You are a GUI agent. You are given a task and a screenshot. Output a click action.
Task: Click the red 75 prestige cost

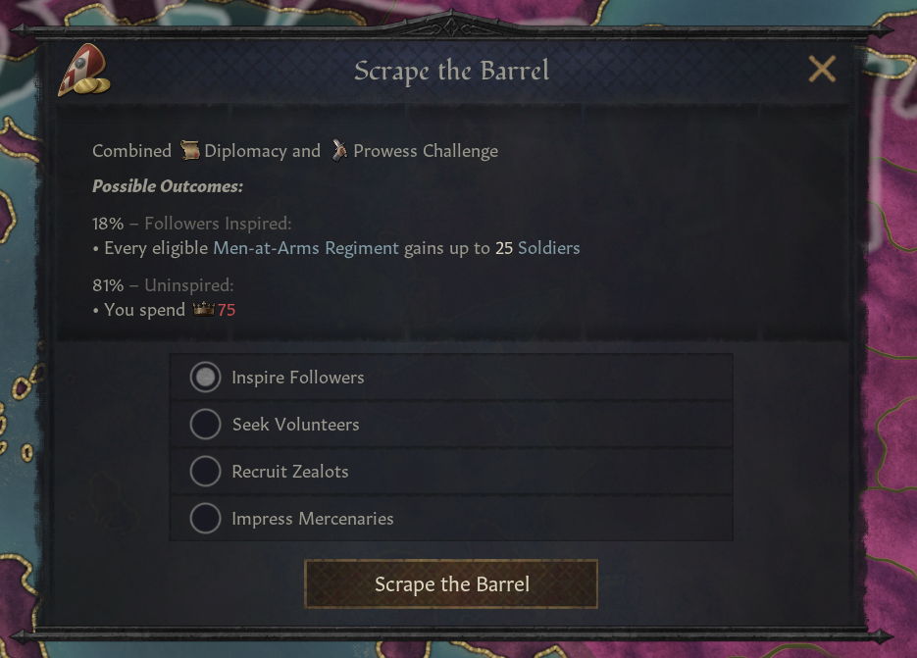point(227,310)
